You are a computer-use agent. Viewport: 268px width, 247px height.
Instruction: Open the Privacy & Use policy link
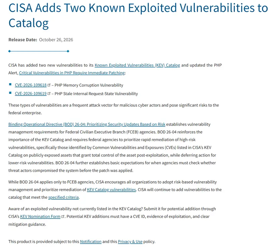130,242
